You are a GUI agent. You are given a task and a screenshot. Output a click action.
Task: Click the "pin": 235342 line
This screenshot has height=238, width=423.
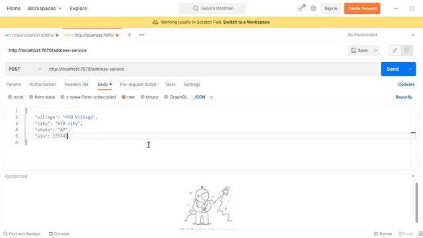(x=52, y=136)
